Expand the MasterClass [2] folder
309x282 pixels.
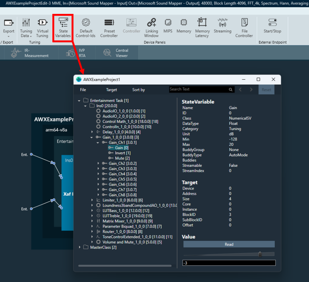[x=79, y=247]
